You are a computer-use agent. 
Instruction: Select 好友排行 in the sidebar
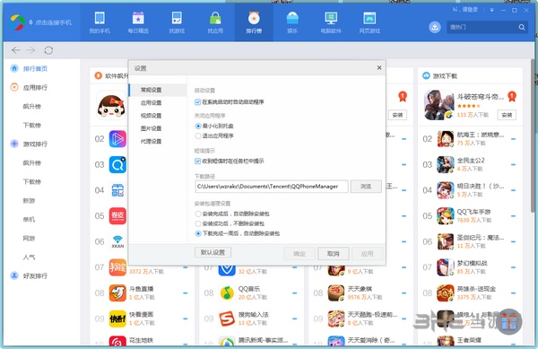pos(35,275)
